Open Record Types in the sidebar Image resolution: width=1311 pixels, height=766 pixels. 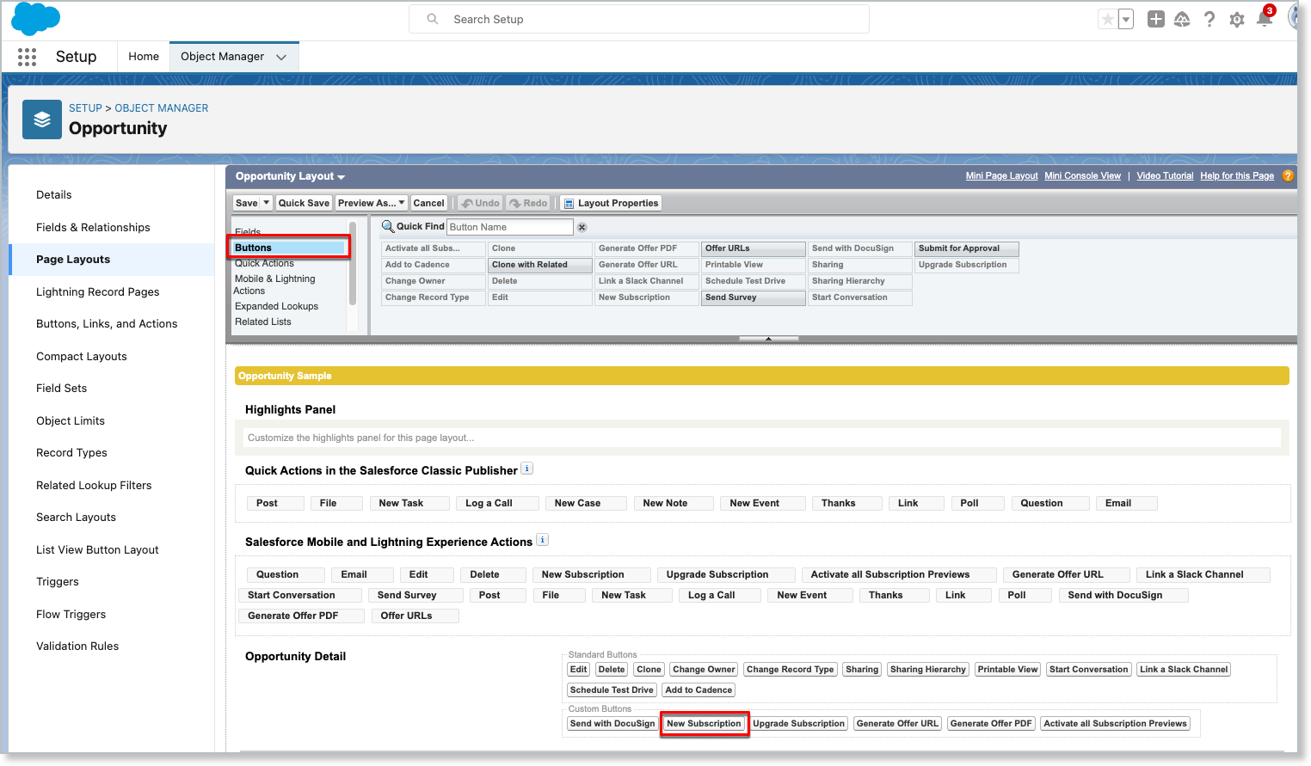click(x=71, y=453)
